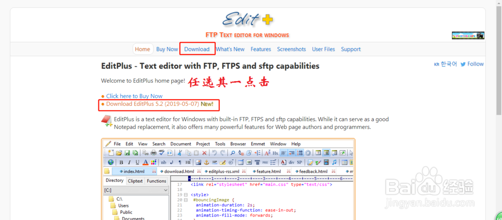502x220 pixels.
Task: Collapse the fold marker at line 19
Action: tap(186, 195)
